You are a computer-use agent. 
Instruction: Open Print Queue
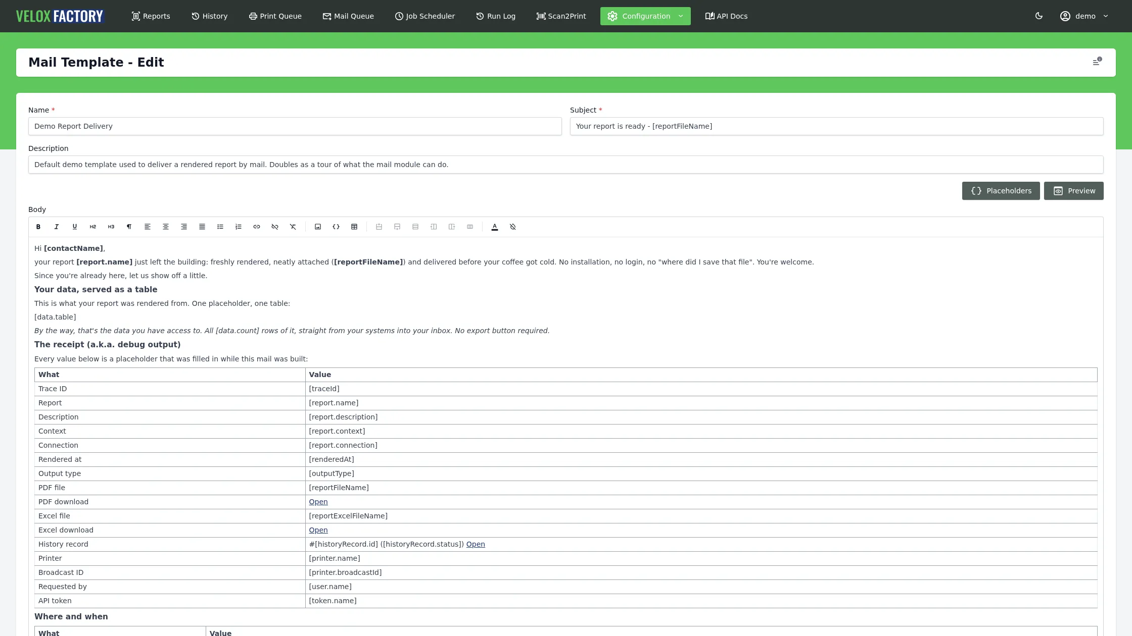275,16
